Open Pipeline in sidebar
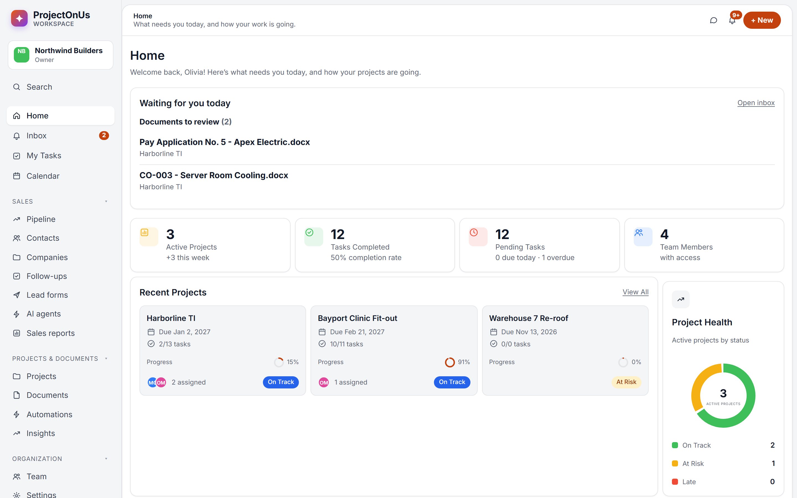The height and width of the screenshot is (498, 797). [x=61, y=219]
